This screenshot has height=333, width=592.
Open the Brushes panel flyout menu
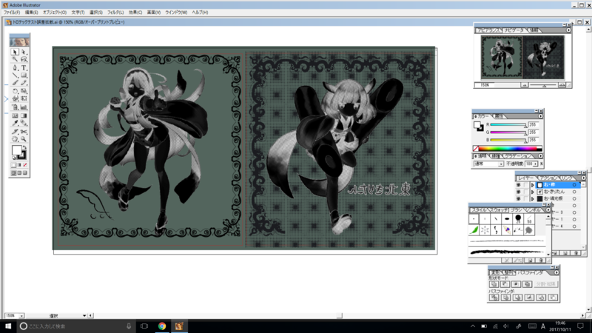(548, 209)
